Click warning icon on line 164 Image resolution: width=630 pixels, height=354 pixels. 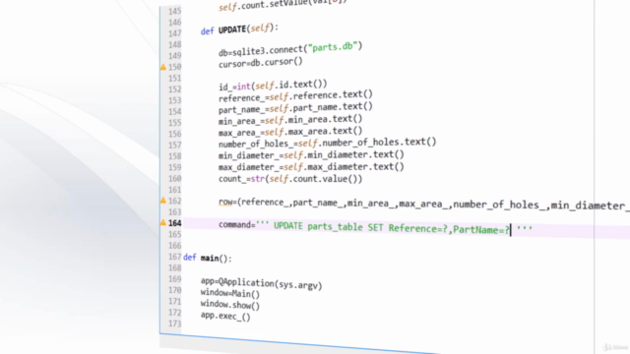(163, 222)
